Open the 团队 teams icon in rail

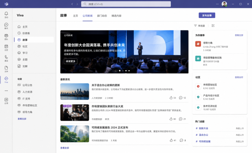point(6,36)
